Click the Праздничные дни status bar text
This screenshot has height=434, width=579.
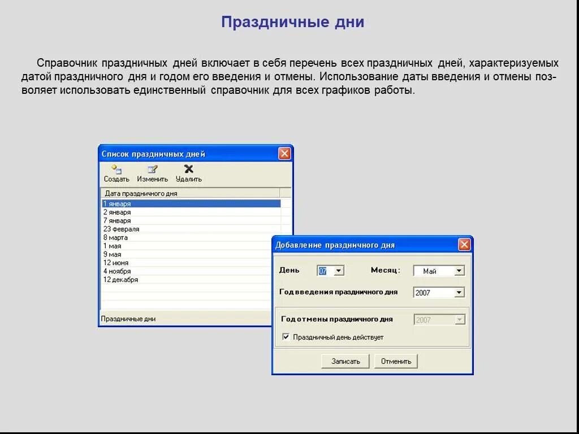tap(128, 319)
